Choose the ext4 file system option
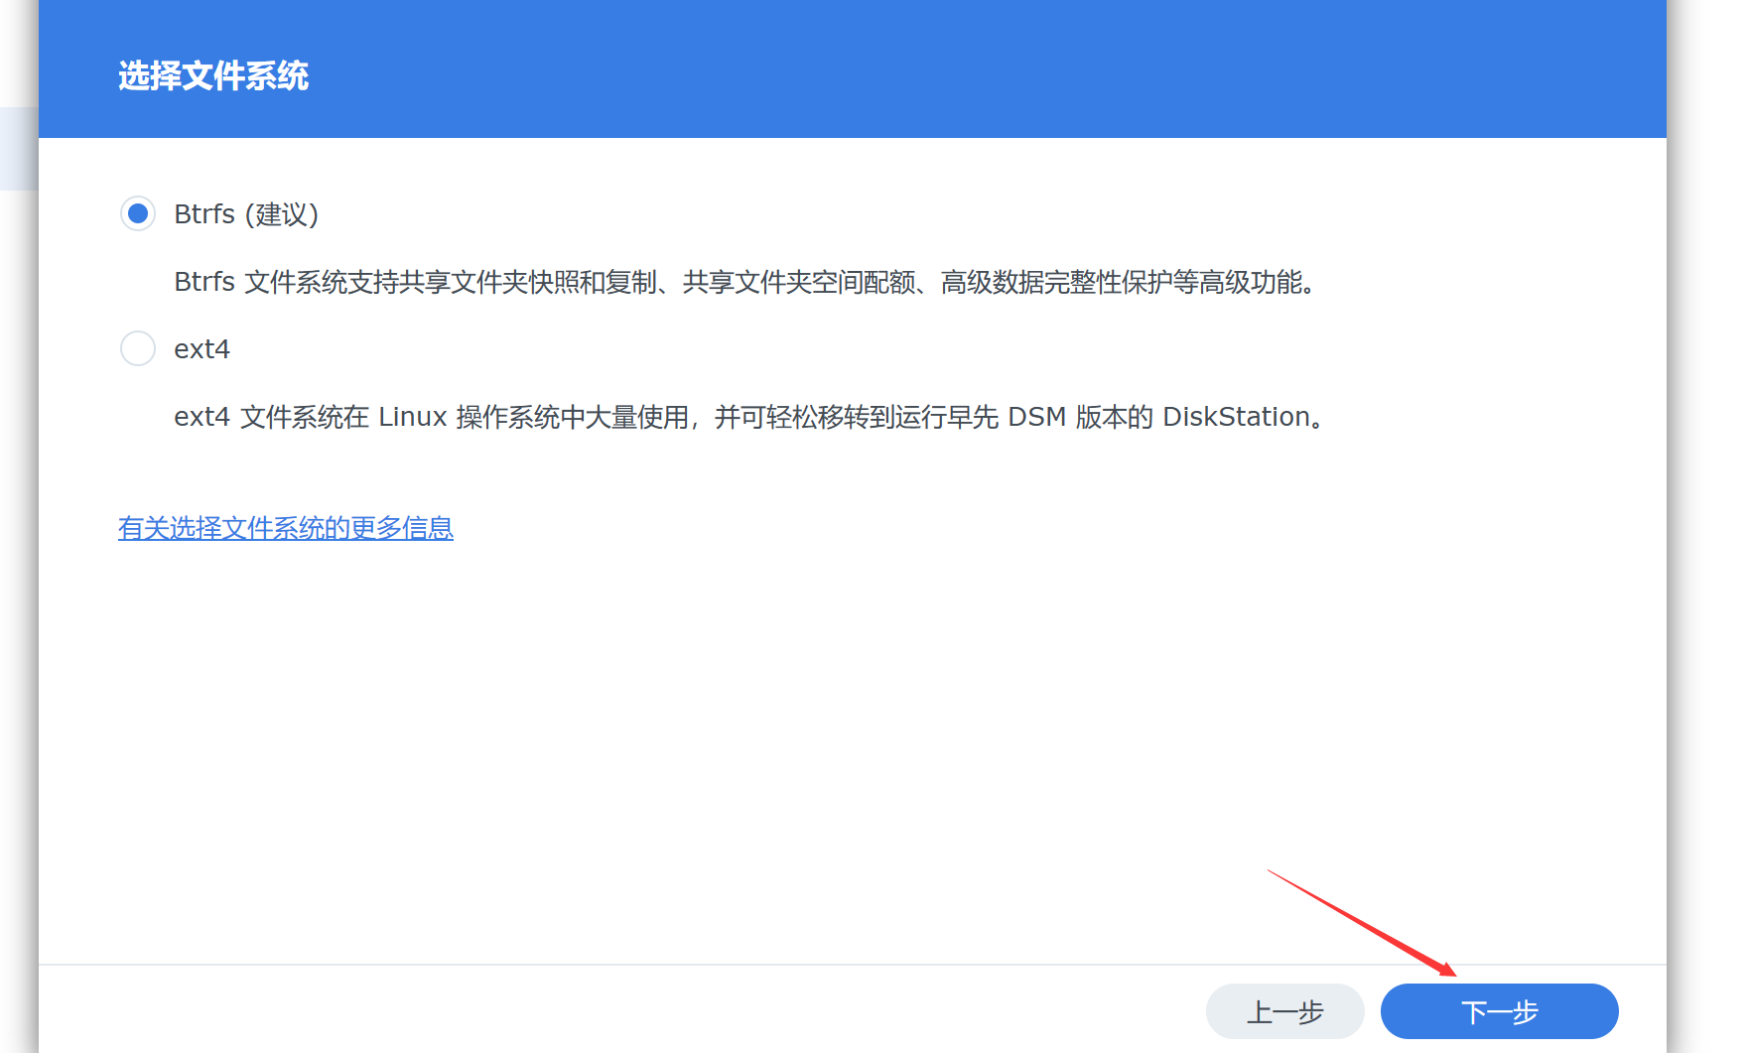The image size is (1748, 1053). (x=138, y=348)
